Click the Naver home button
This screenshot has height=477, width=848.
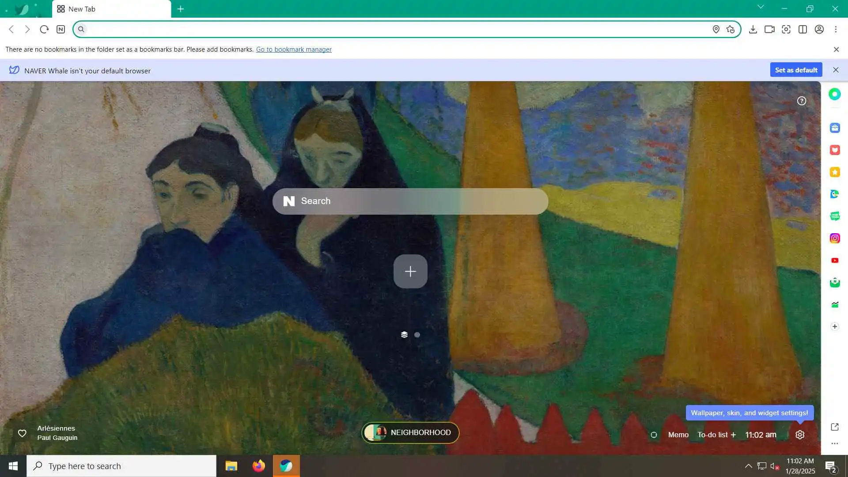tap(61, 29)
